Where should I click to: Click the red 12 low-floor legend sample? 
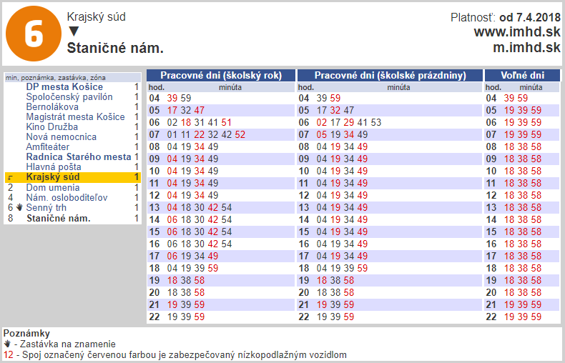click(8, 354)
